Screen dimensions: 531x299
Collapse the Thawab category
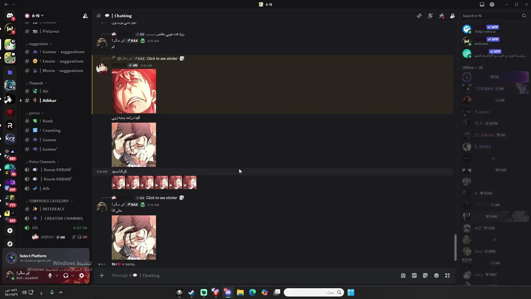[38, 83]
